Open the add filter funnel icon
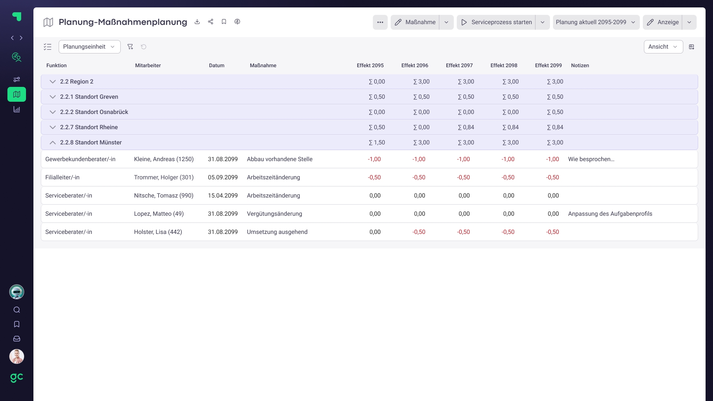Image resolution: width=713 pixels, height=401 pixels. (130, 47)
